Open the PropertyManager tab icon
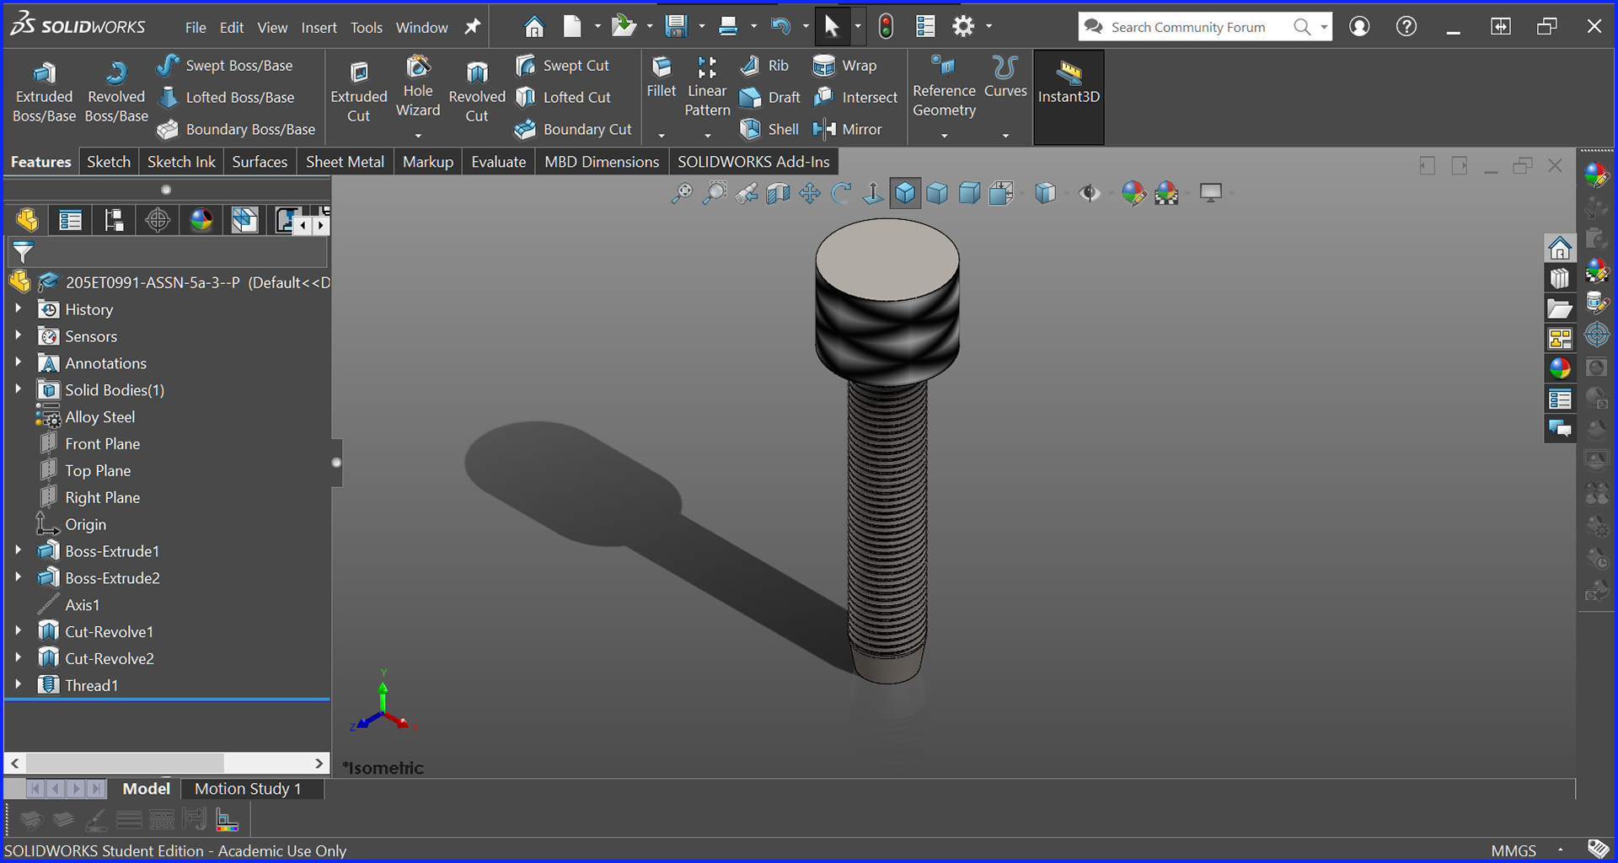The height and width of the screenshot is (863, 1618). [70, 221]
